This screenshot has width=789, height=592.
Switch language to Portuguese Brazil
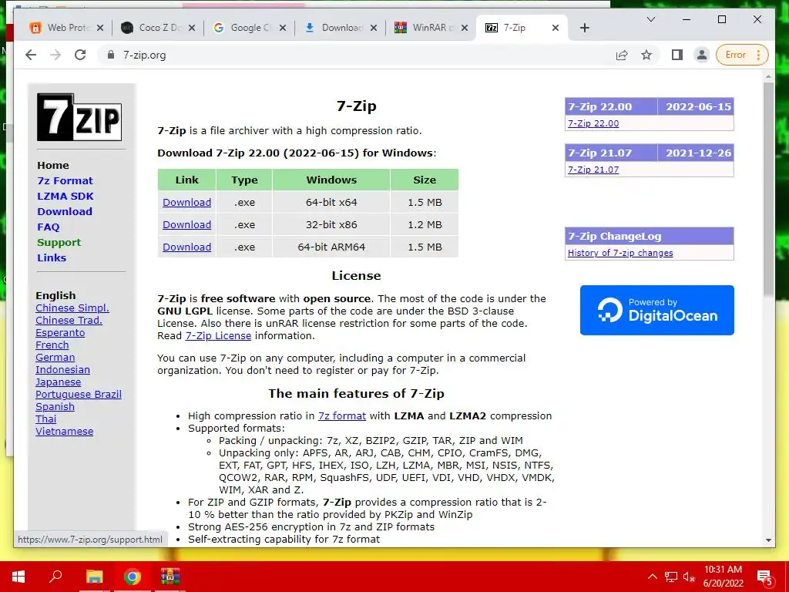pyautogui.click(x=78, y=394)
